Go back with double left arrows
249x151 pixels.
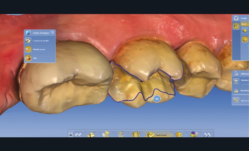pyautogui.click(x=78, y=135)
